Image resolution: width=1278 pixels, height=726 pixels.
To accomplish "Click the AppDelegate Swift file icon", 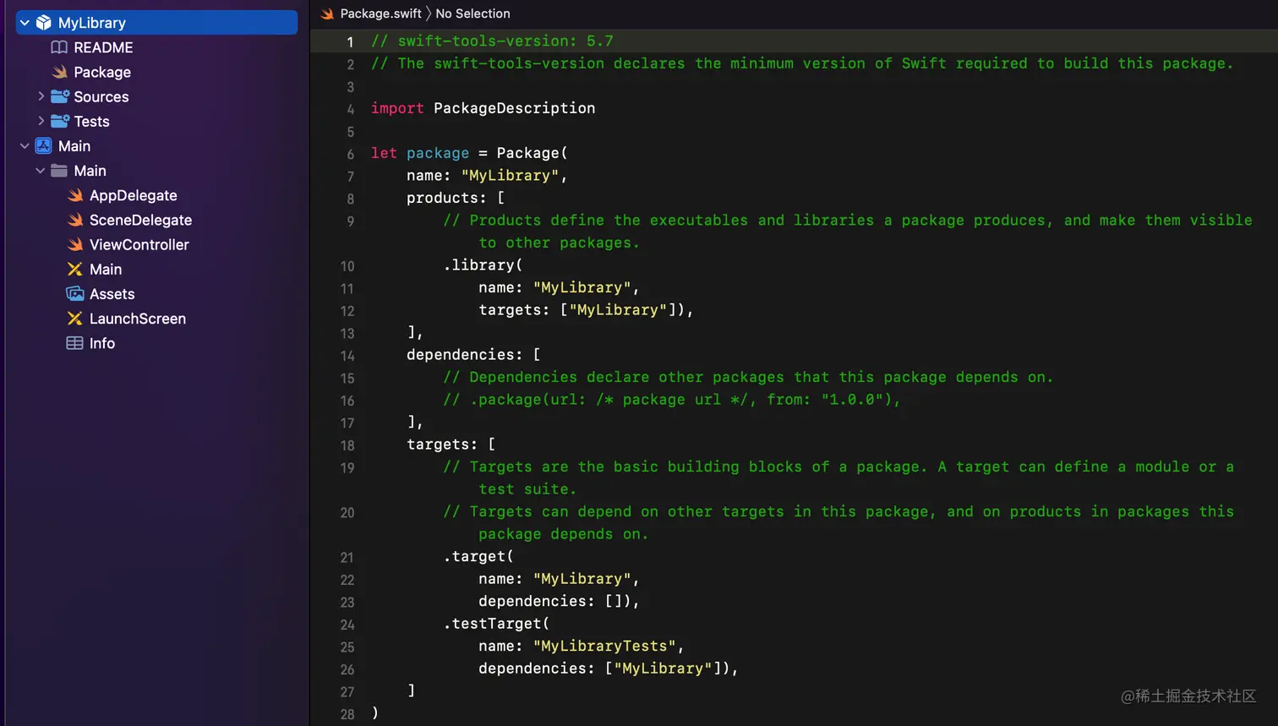I will pyautogui.click(x=75, y=195).
